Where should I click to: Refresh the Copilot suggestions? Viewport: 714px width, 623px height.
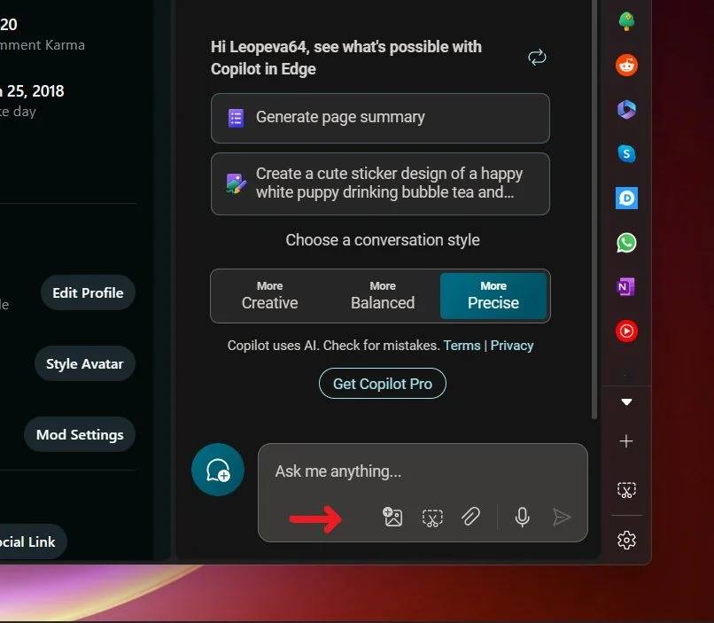537,58
